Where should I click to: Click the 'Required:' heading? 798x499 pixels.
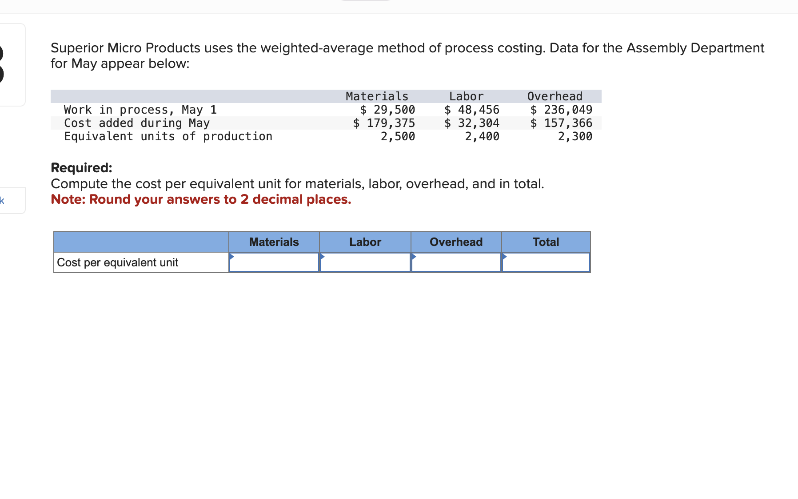[82, 167]
